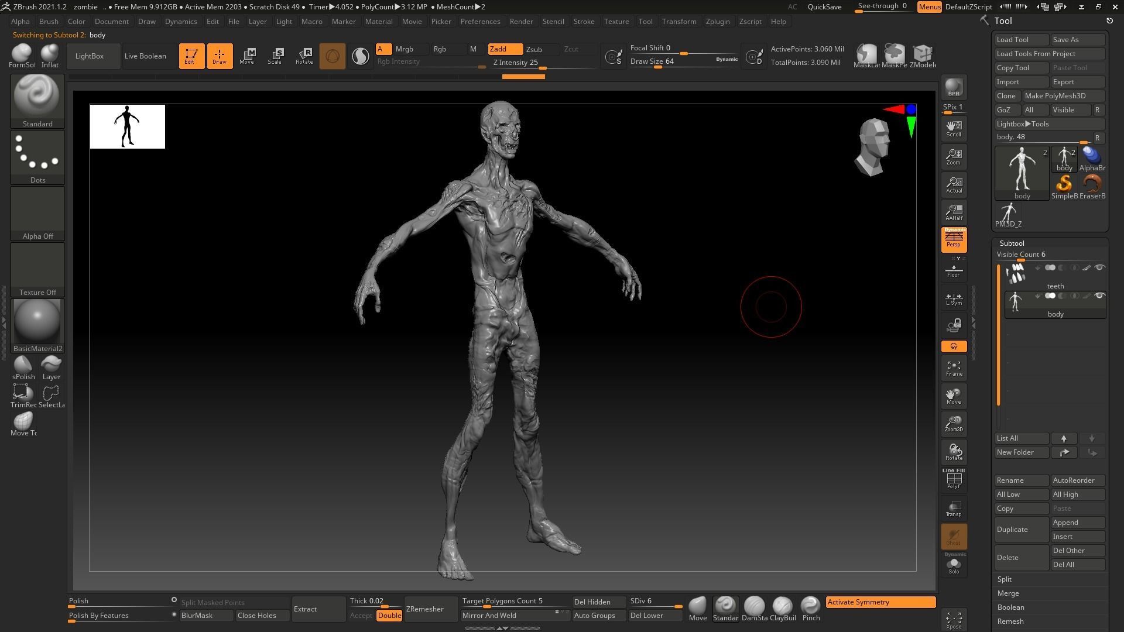Select the Move gizmo icon
1124x632 pixels.
247,56
